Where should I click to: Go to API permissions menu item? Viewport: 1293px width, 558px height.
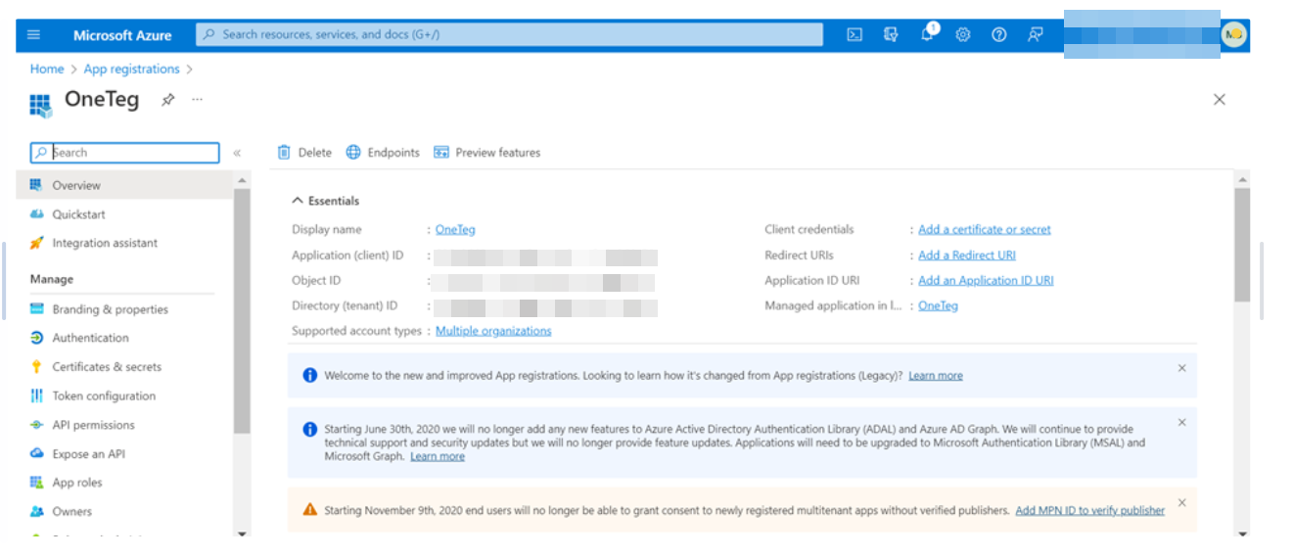coord(93,425)
